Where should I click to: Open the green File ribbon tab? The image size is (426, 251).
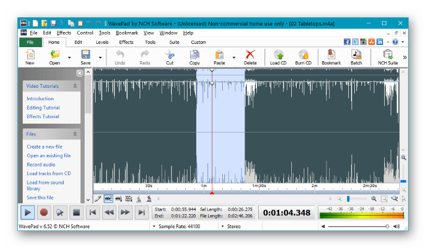(30, 42)
